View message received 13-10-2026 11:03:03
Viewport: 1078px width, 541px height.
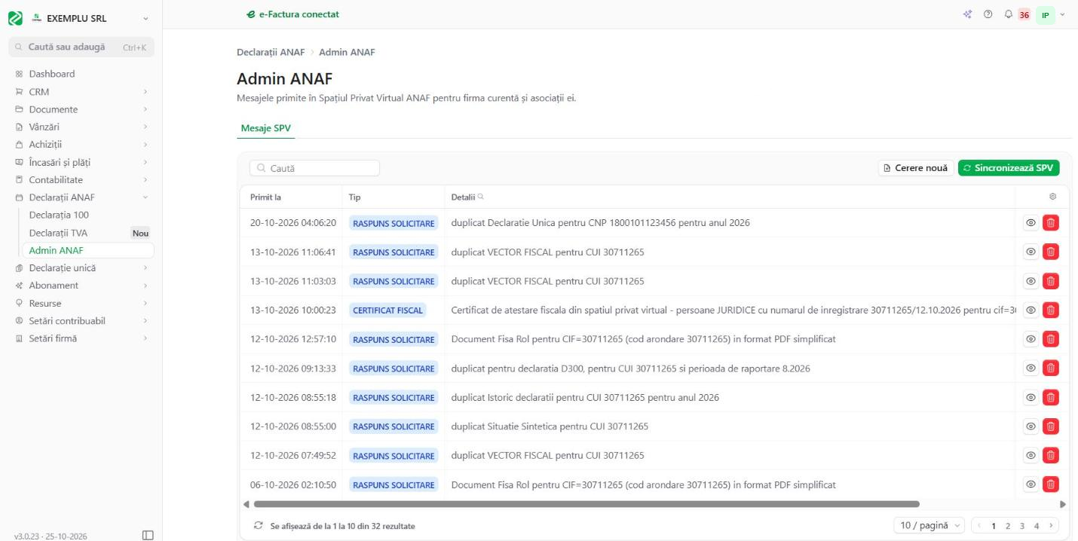[1031, 281]
